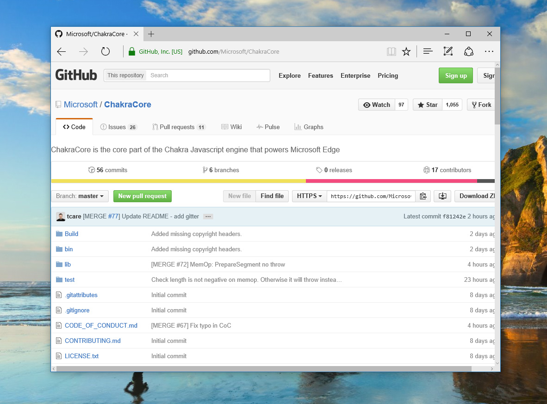The height and width of the screenshot is (404, 547).
Task: Expand commit message ellipsis button
Action: pos(208,217)
